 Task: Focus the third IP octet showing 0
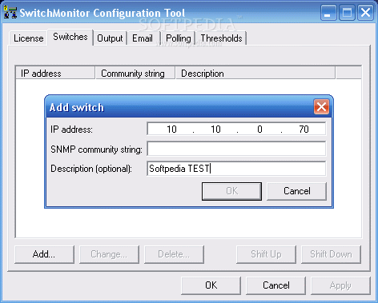259,130
